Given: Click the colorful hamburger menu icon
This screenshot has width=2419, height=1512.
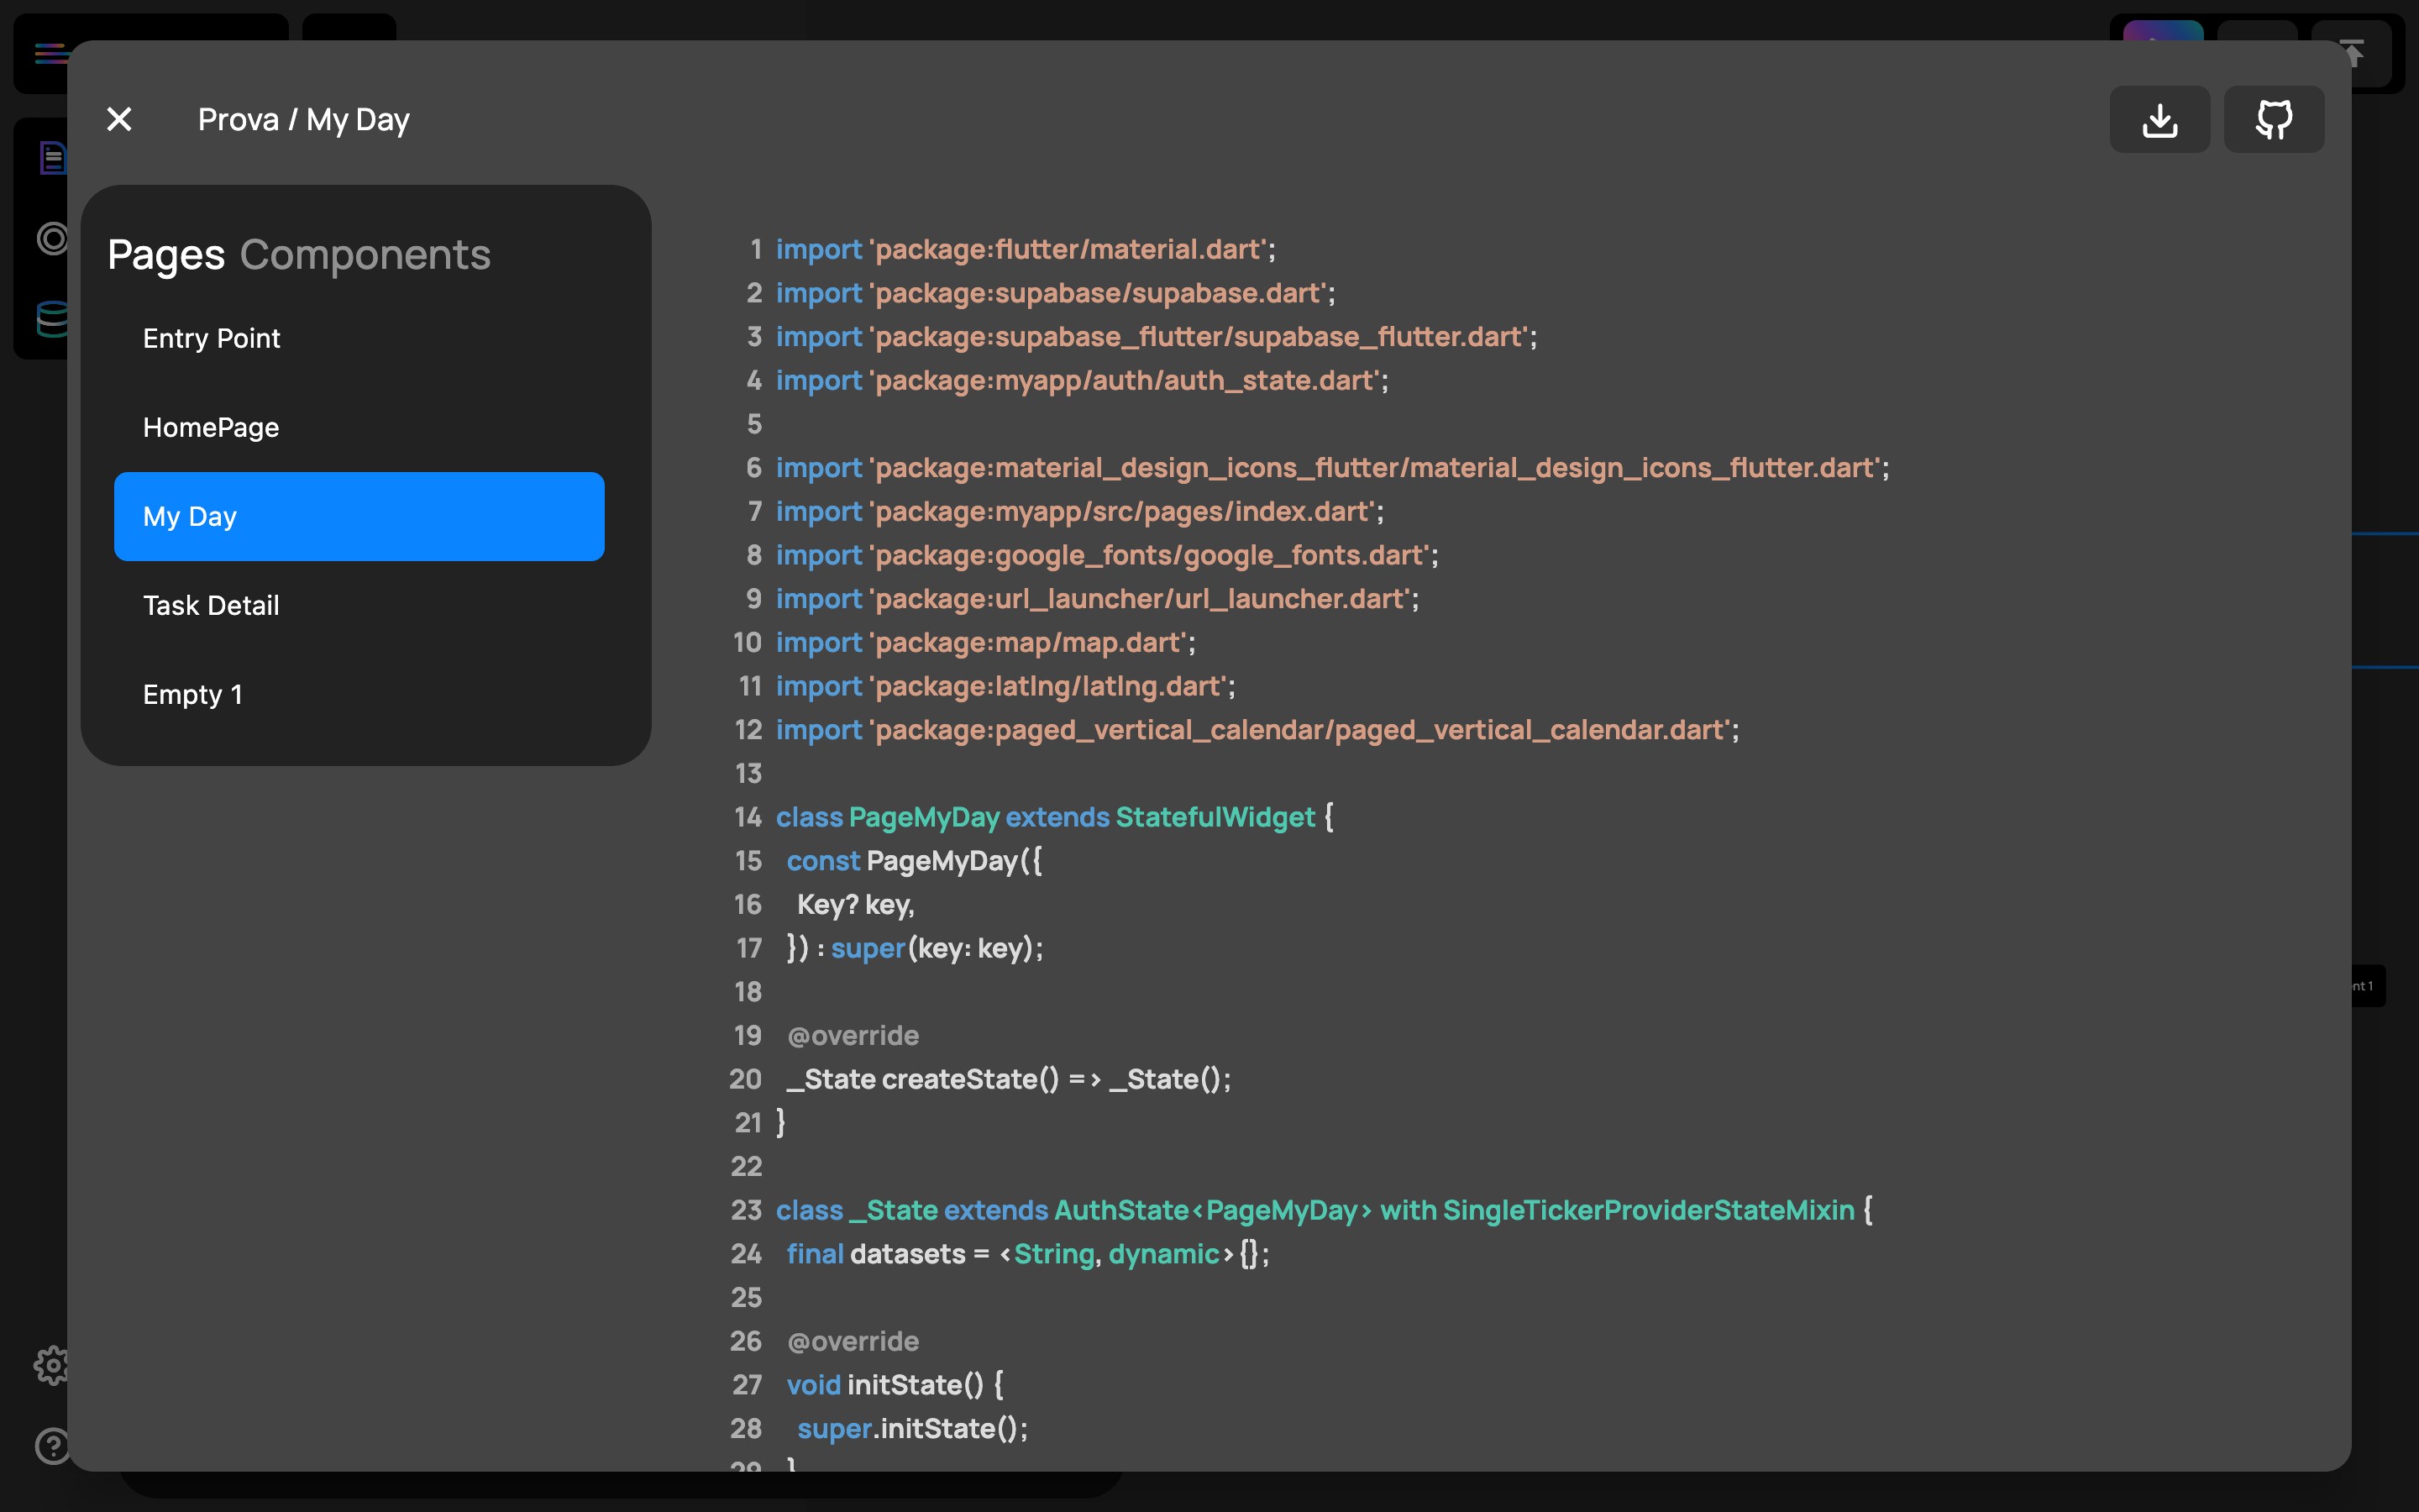Looking at the screenshot, I should pos(49,53).
